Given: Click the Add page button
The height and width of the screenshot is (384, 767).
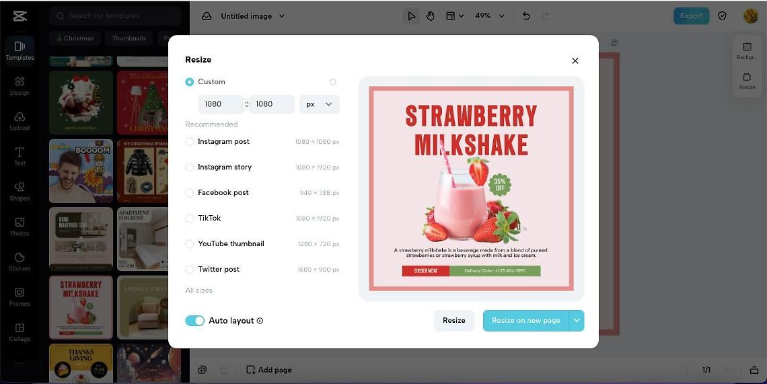Looking at the screenshot, I should pos(269,370).
